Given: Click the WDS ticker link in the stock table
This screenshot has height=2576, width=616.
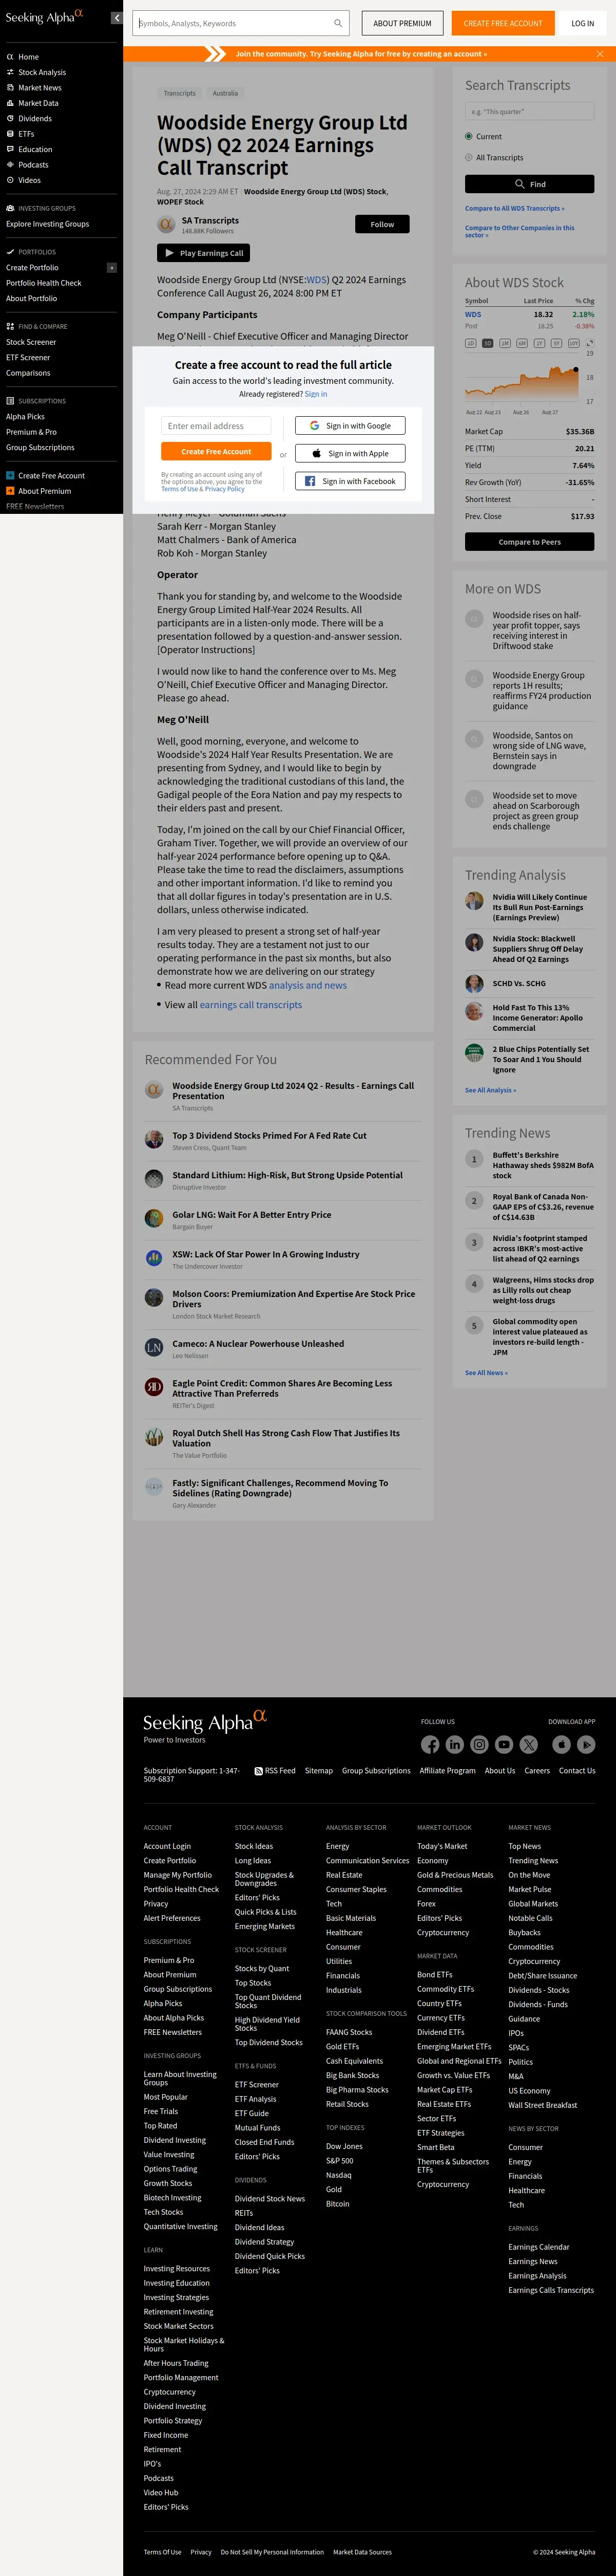Looking at the screenshot, I should (473, 314).
